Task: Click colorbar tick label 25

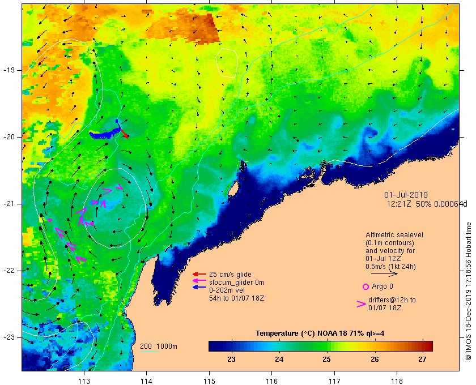Action: [x=326, y=360]
